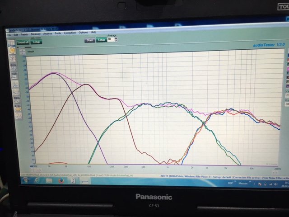Click the audioTester app icon on taskbar
The height and width of the screenshot is (217, 289).
coord(85,180)
